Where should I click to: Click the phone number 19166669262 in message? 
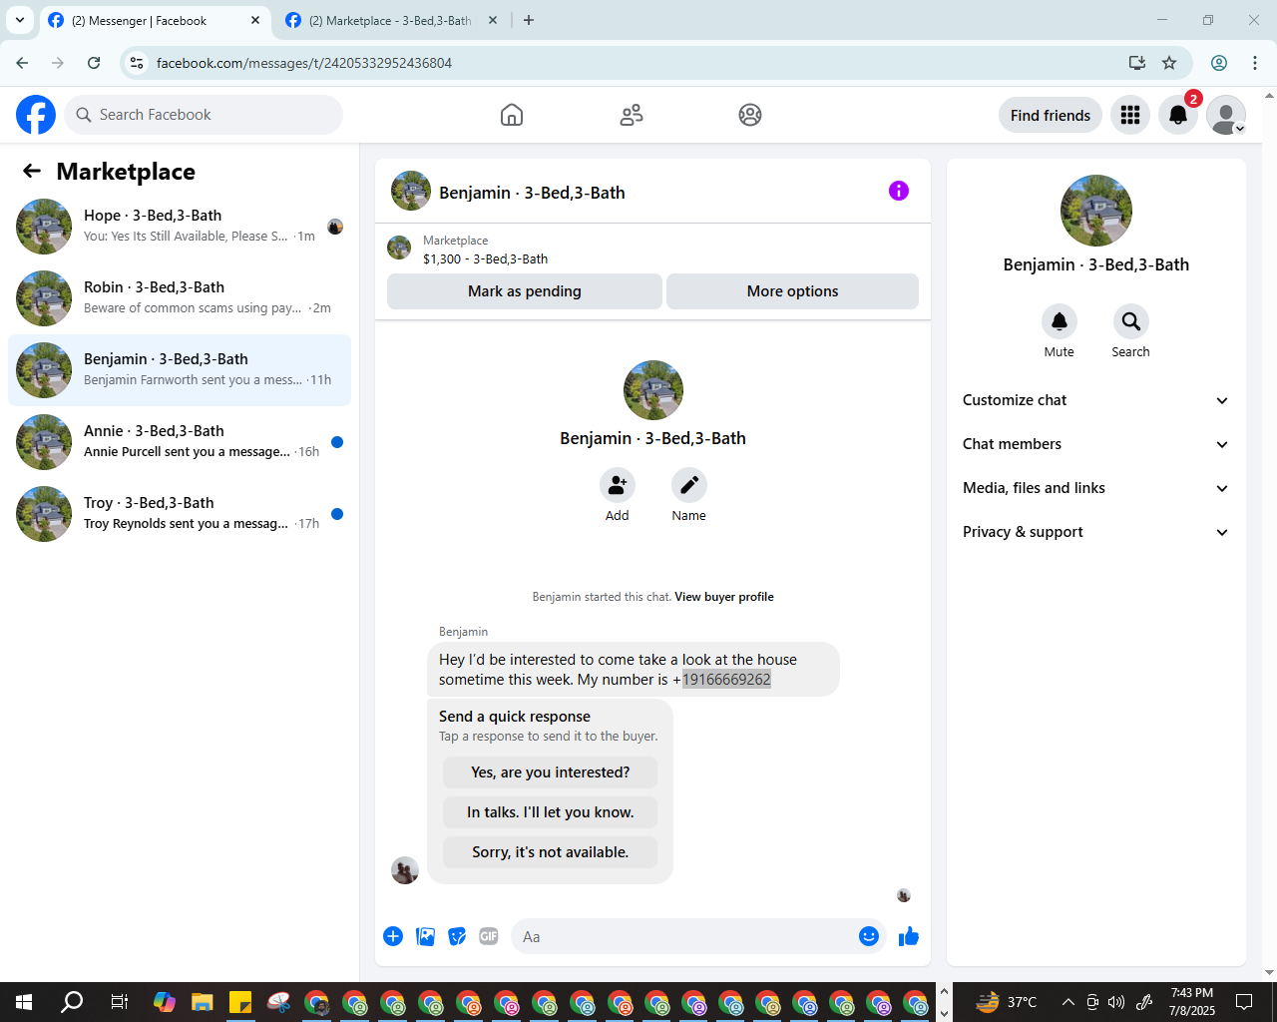pyautogui.click(x=726, y=680)
